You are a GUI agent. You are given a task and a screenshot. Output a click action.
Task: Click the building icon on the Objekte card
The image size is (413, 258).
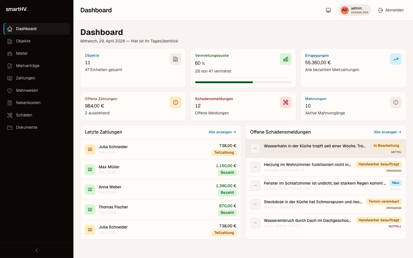[x=176, y=59]
